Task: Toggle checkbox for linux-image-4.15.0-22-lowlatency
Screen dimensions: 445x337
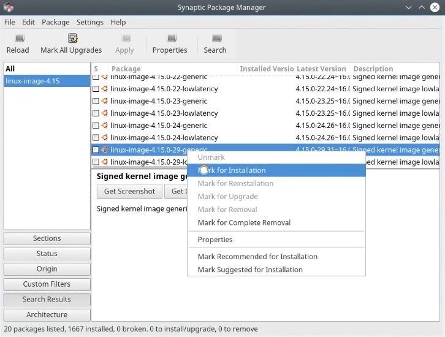Action: click(x=96, y=89)
